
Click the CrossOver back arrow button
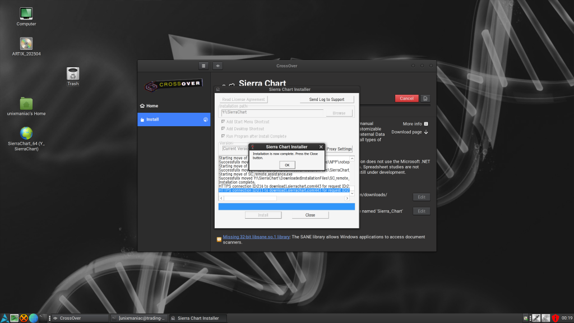pos(218,66)
